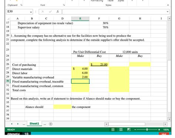This screenshot has height=138, width=175.
Task: Select yellow cell E32 for Total costs Make
Action: click(80, 90)
